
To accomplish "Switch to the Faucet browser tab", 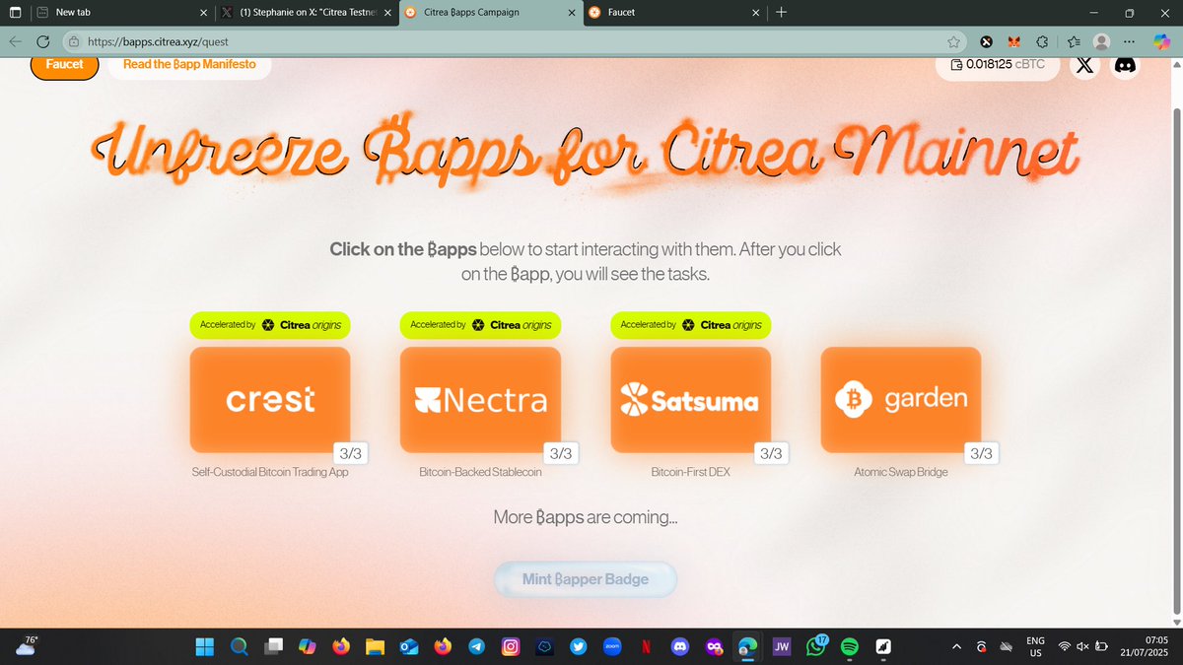I will [673, 13].
